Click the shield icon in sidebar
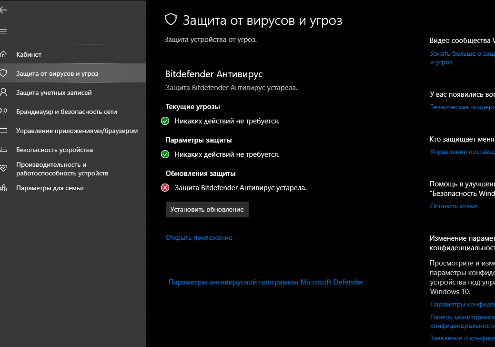 click(x=3, y=73)
